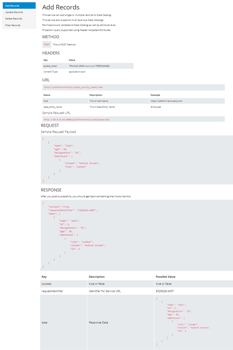
Task: Click the Value column header in HEADERS table
Action: point(72,60)
